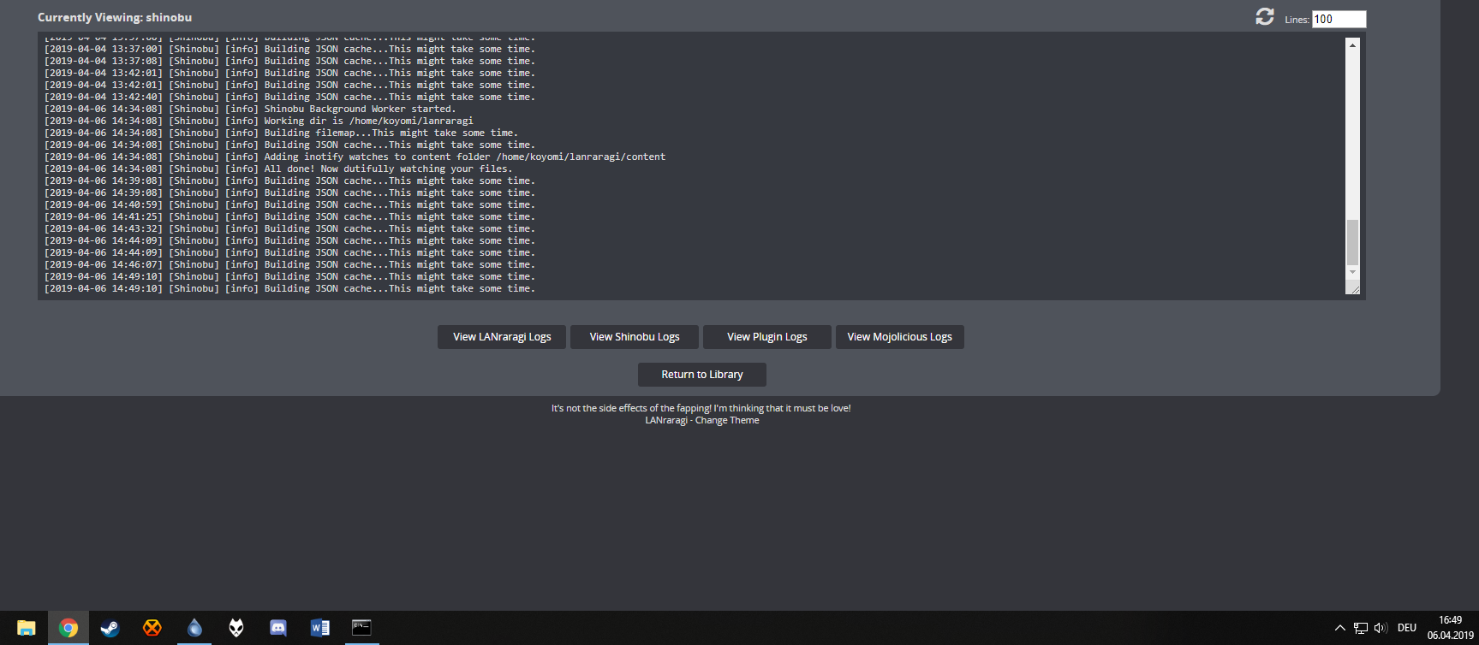
Task: Click the volume speaker tray icon
Action: click(x=1381, y=628)
